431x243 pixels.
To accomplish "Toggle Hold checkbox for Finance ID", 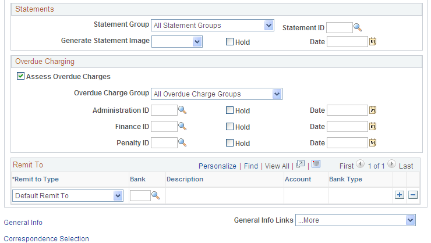I will (x=229, y=126).
